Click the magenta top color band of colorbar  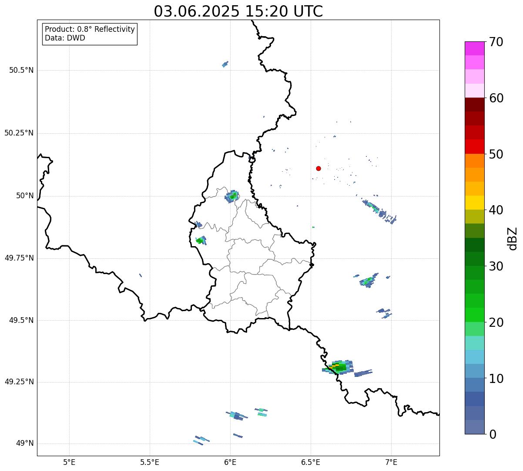(475, 48)
